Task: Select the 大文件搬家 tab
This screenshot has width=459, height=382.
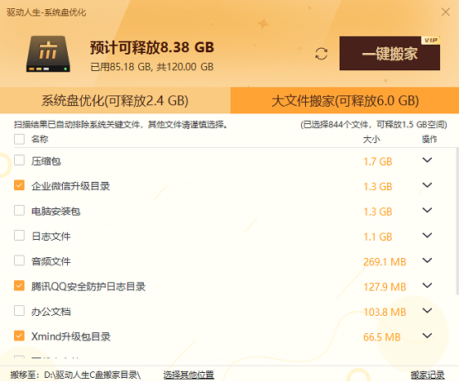Action: [345, 100]
